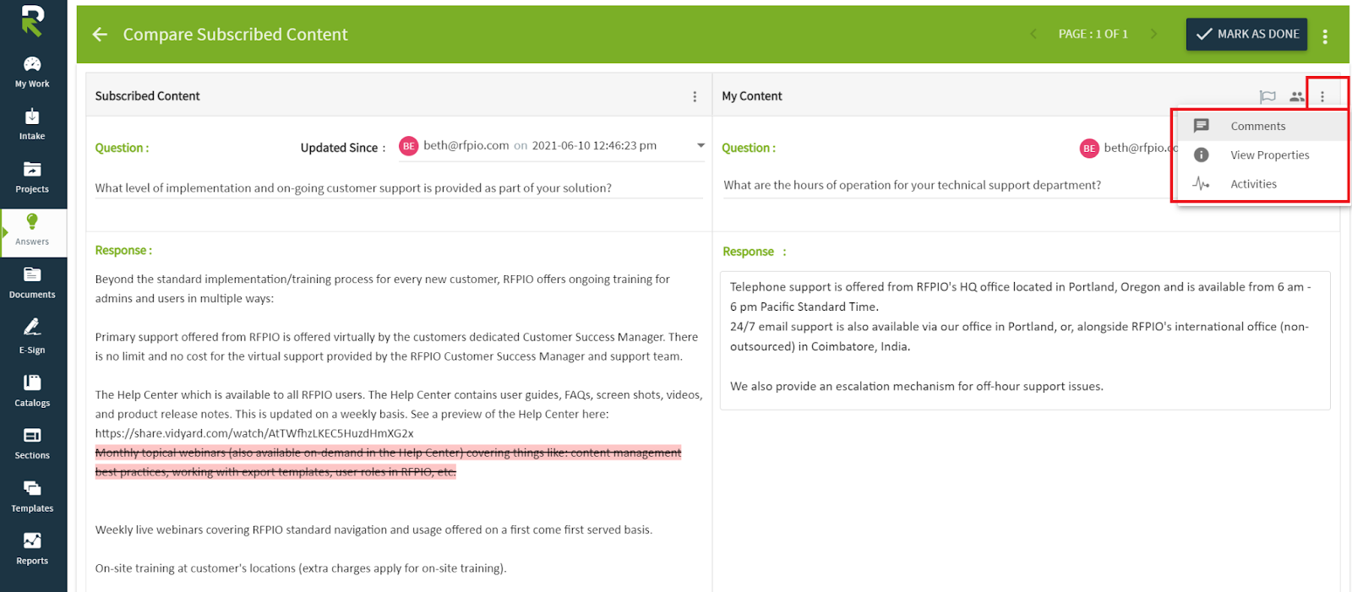Open Templates in sidebar
Viewport: 1352px width, 592px height.
(x=32, y=497)
